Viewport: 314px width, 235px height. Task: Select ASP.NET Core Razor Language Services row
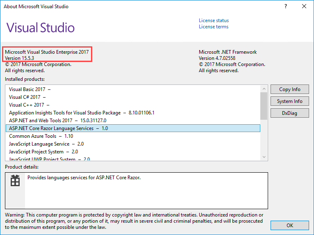click(x=133, y=128)
